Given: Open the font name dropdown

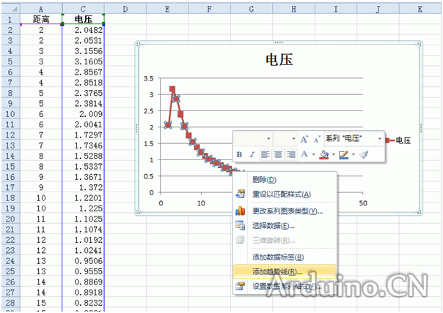Looking at the screenshot, I should click(x=268, y=138).
